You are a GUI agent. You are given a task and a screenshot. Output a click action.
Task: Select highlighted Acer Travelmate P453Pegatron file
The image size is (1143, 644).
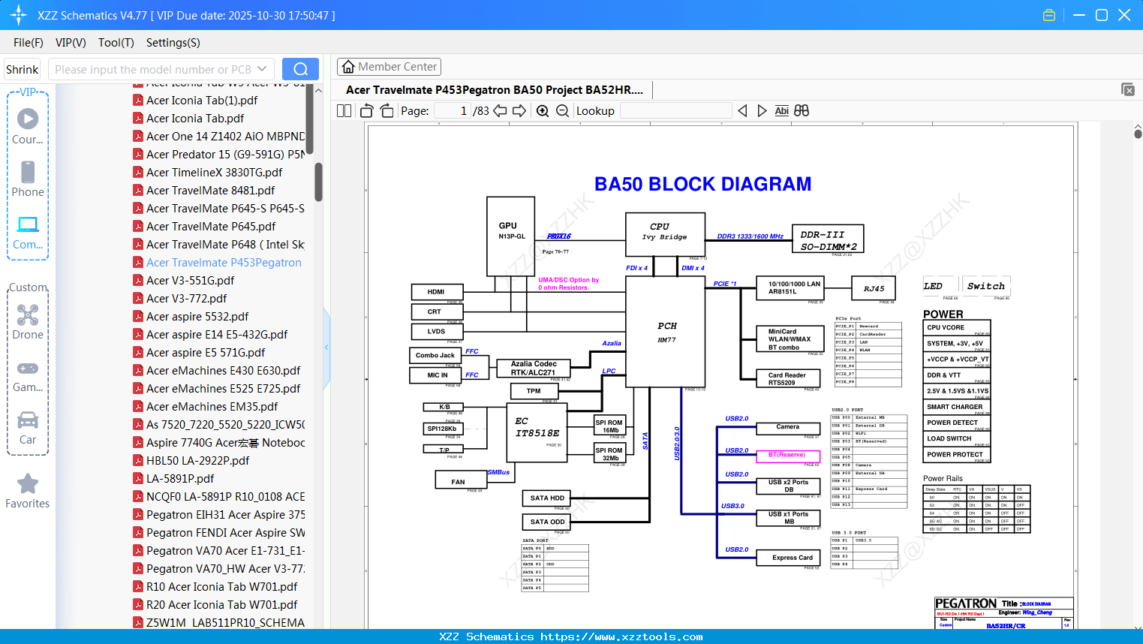[x=224, y=262]
